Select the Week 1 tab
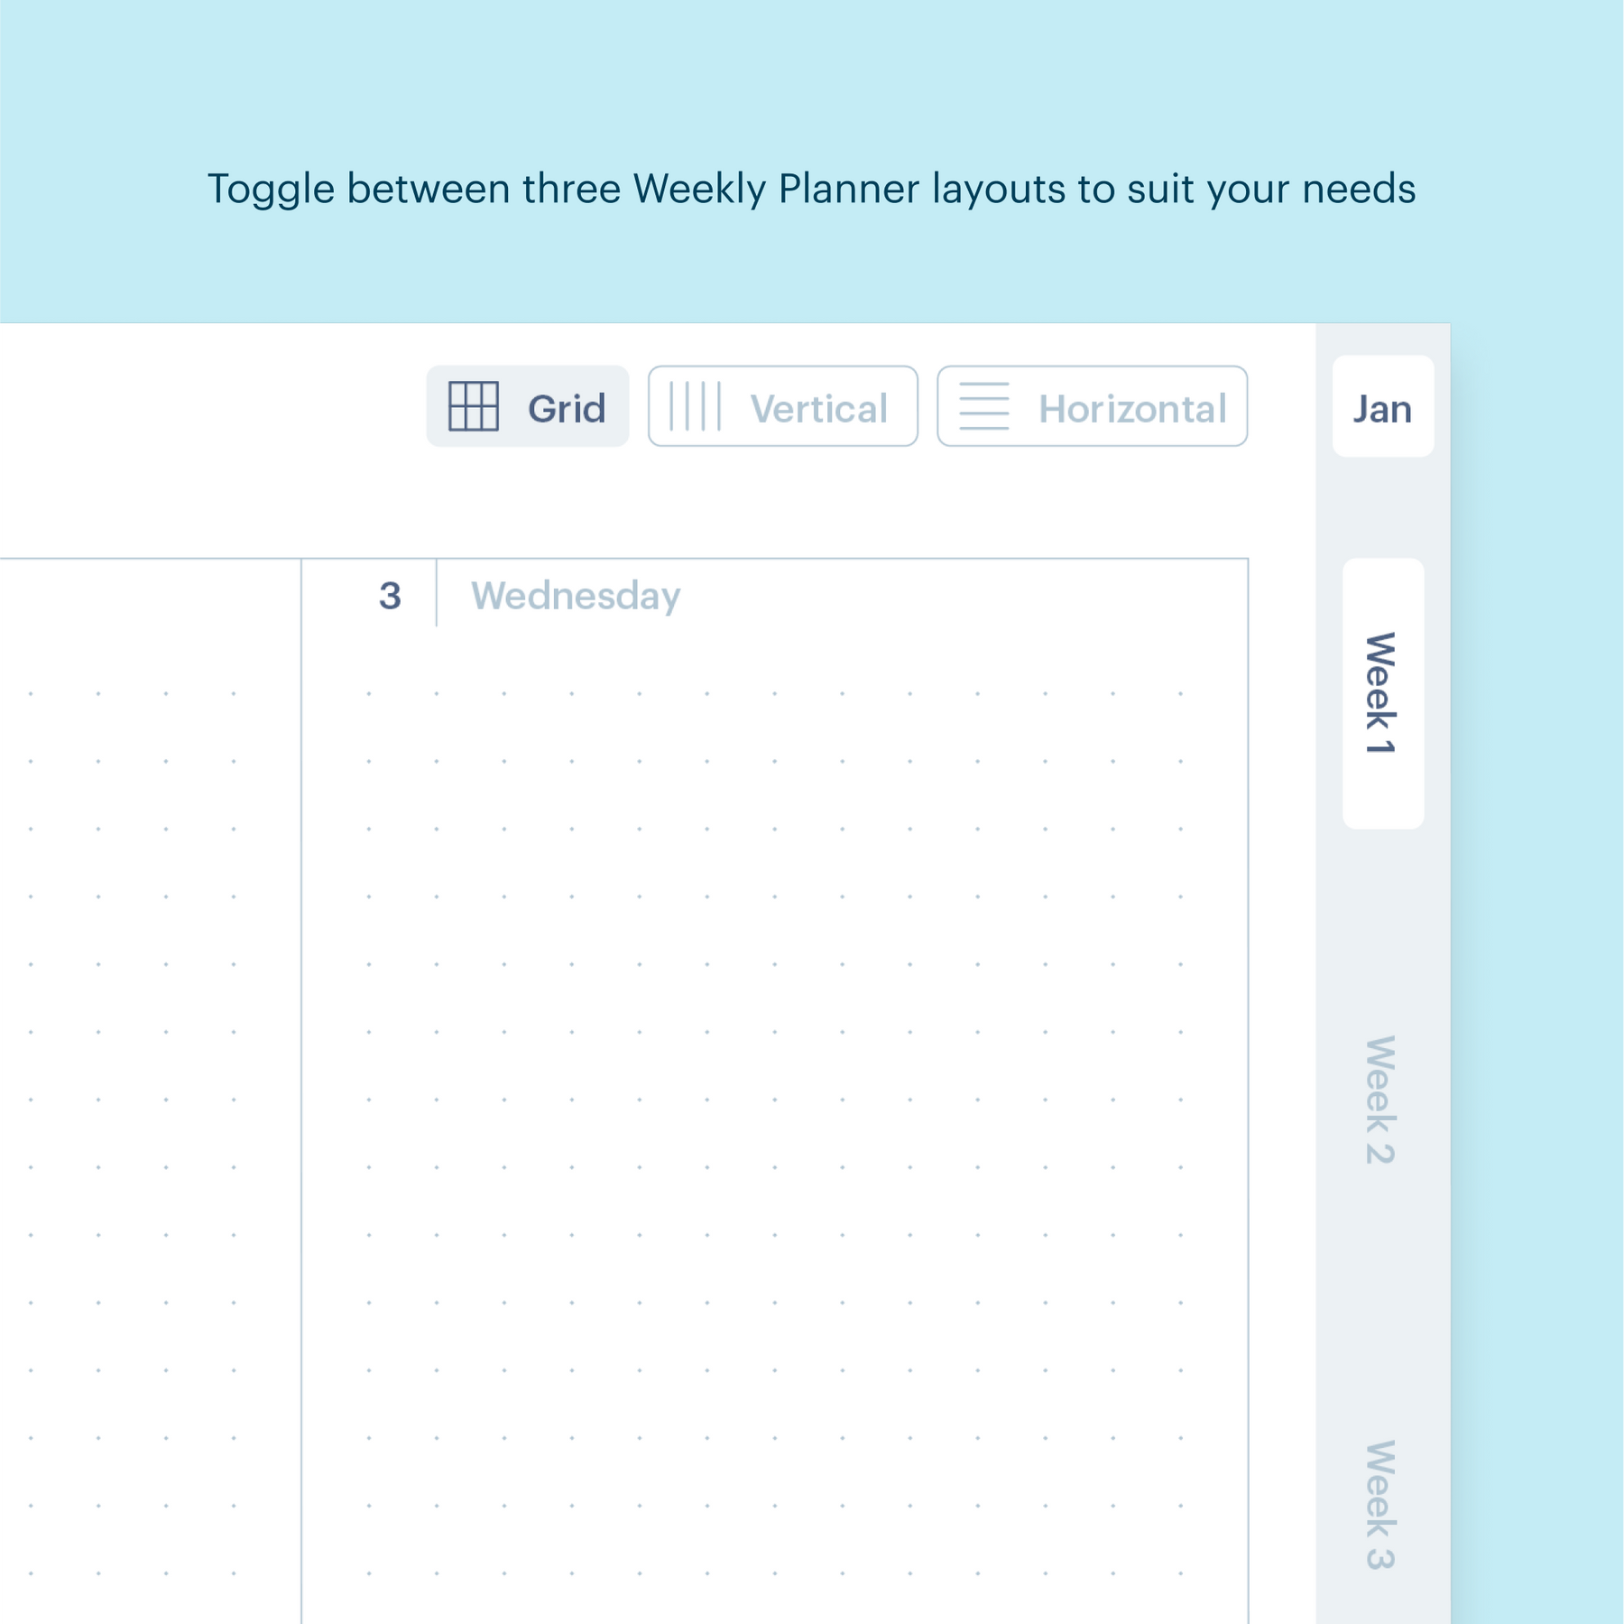The height and width of the screenshot is (1624, 1624). tap(1382, 693)
